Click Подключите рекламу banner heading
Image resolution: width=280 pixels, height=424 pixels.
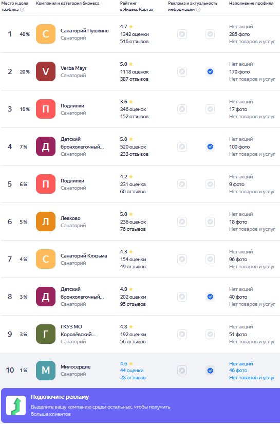[x=60, y=397]
